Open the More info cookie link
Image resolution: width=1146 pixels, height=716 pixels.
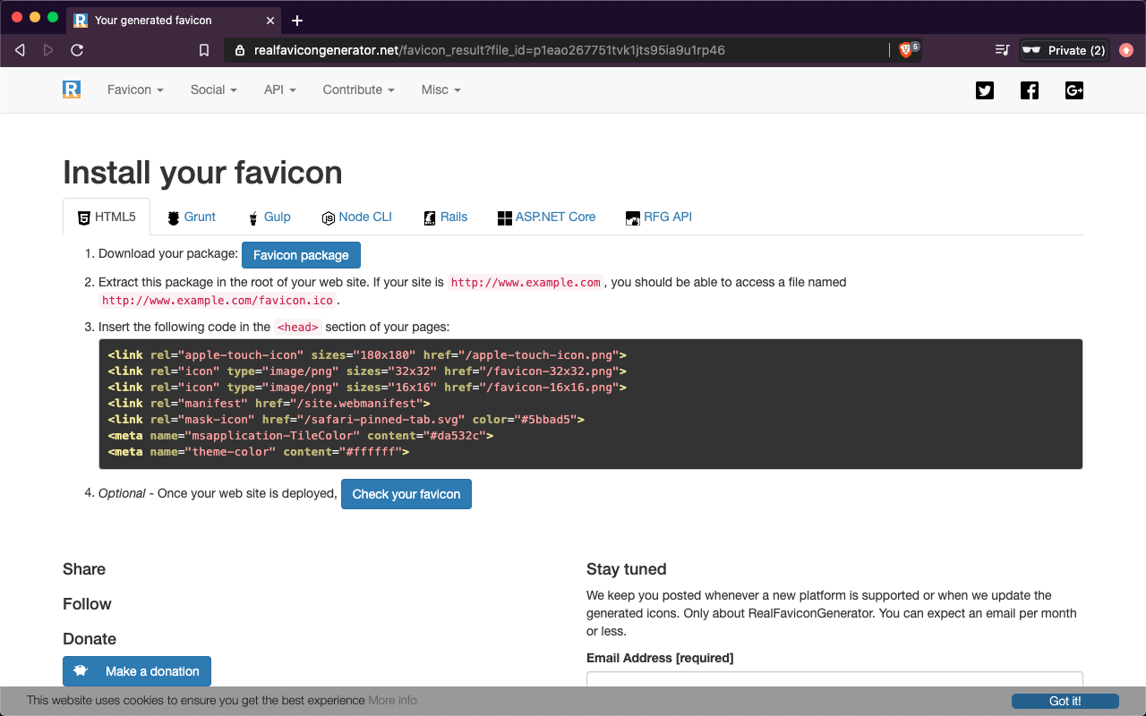click(392, 700)
